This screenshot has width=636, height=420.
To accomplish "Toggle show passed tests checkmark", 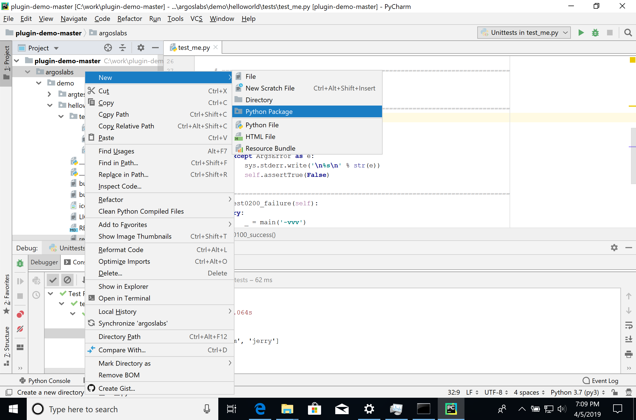I will [x=53, y=280].
